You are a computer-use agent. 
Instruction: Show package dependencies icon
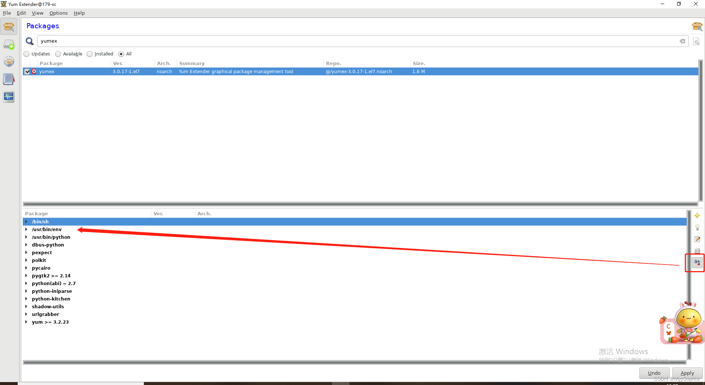(697, 262)
